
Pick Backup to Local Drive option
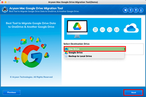point(94,56)
